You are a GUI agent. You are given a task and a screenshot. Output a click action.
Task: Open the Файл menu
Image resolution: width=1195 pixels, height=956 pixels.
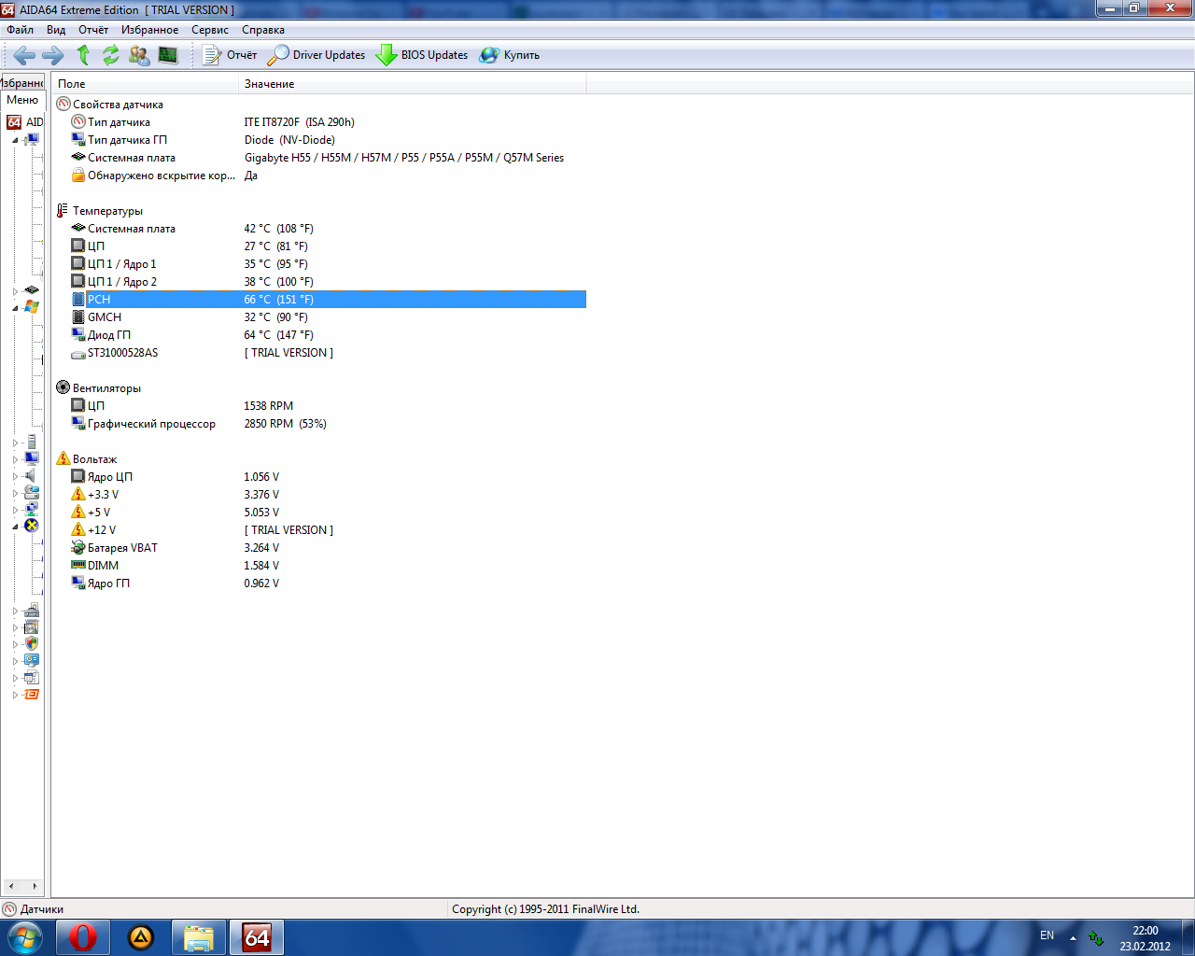click(x=20, y=30)
